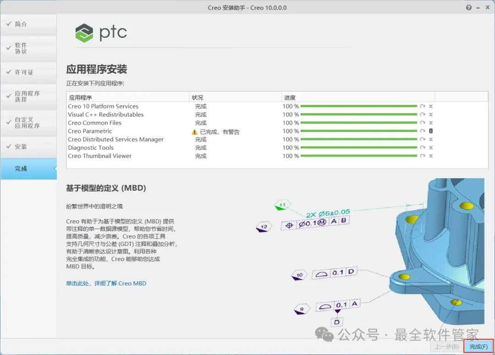Click the retry icon for Visual C++ Redistributables
Screen dimensions: 495x355
pyautogui.click(x=423, y=115)
